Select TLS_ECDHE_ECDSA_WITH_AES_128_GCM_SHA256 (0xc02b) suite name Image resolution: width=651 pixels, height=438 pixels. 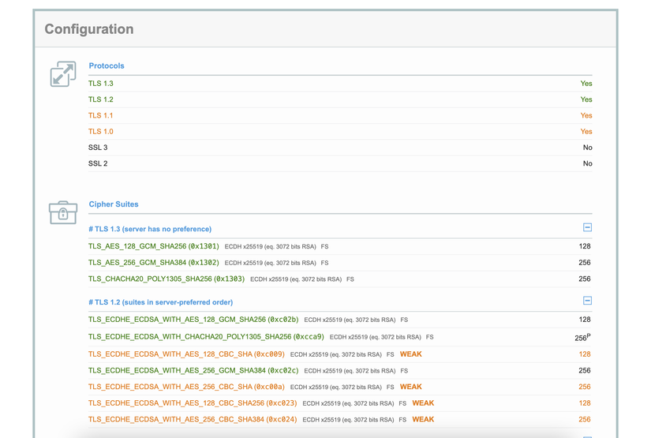click(193, 320)
